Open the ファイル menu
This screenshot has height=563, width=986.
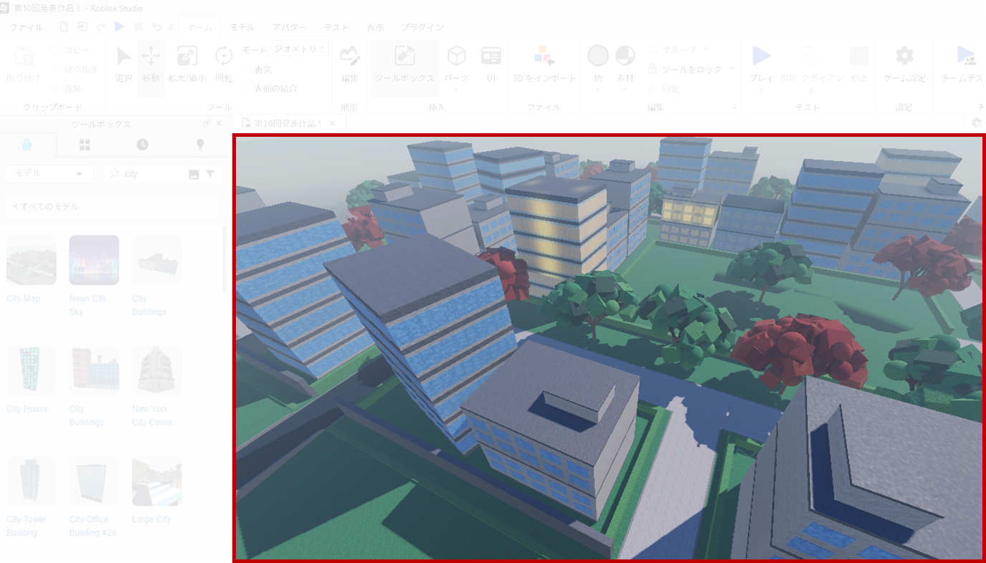[x=26, y=27]
